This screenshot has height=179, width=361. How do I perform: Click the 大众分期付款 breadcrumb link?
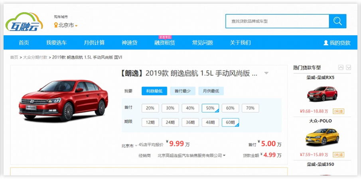[35, 57]
